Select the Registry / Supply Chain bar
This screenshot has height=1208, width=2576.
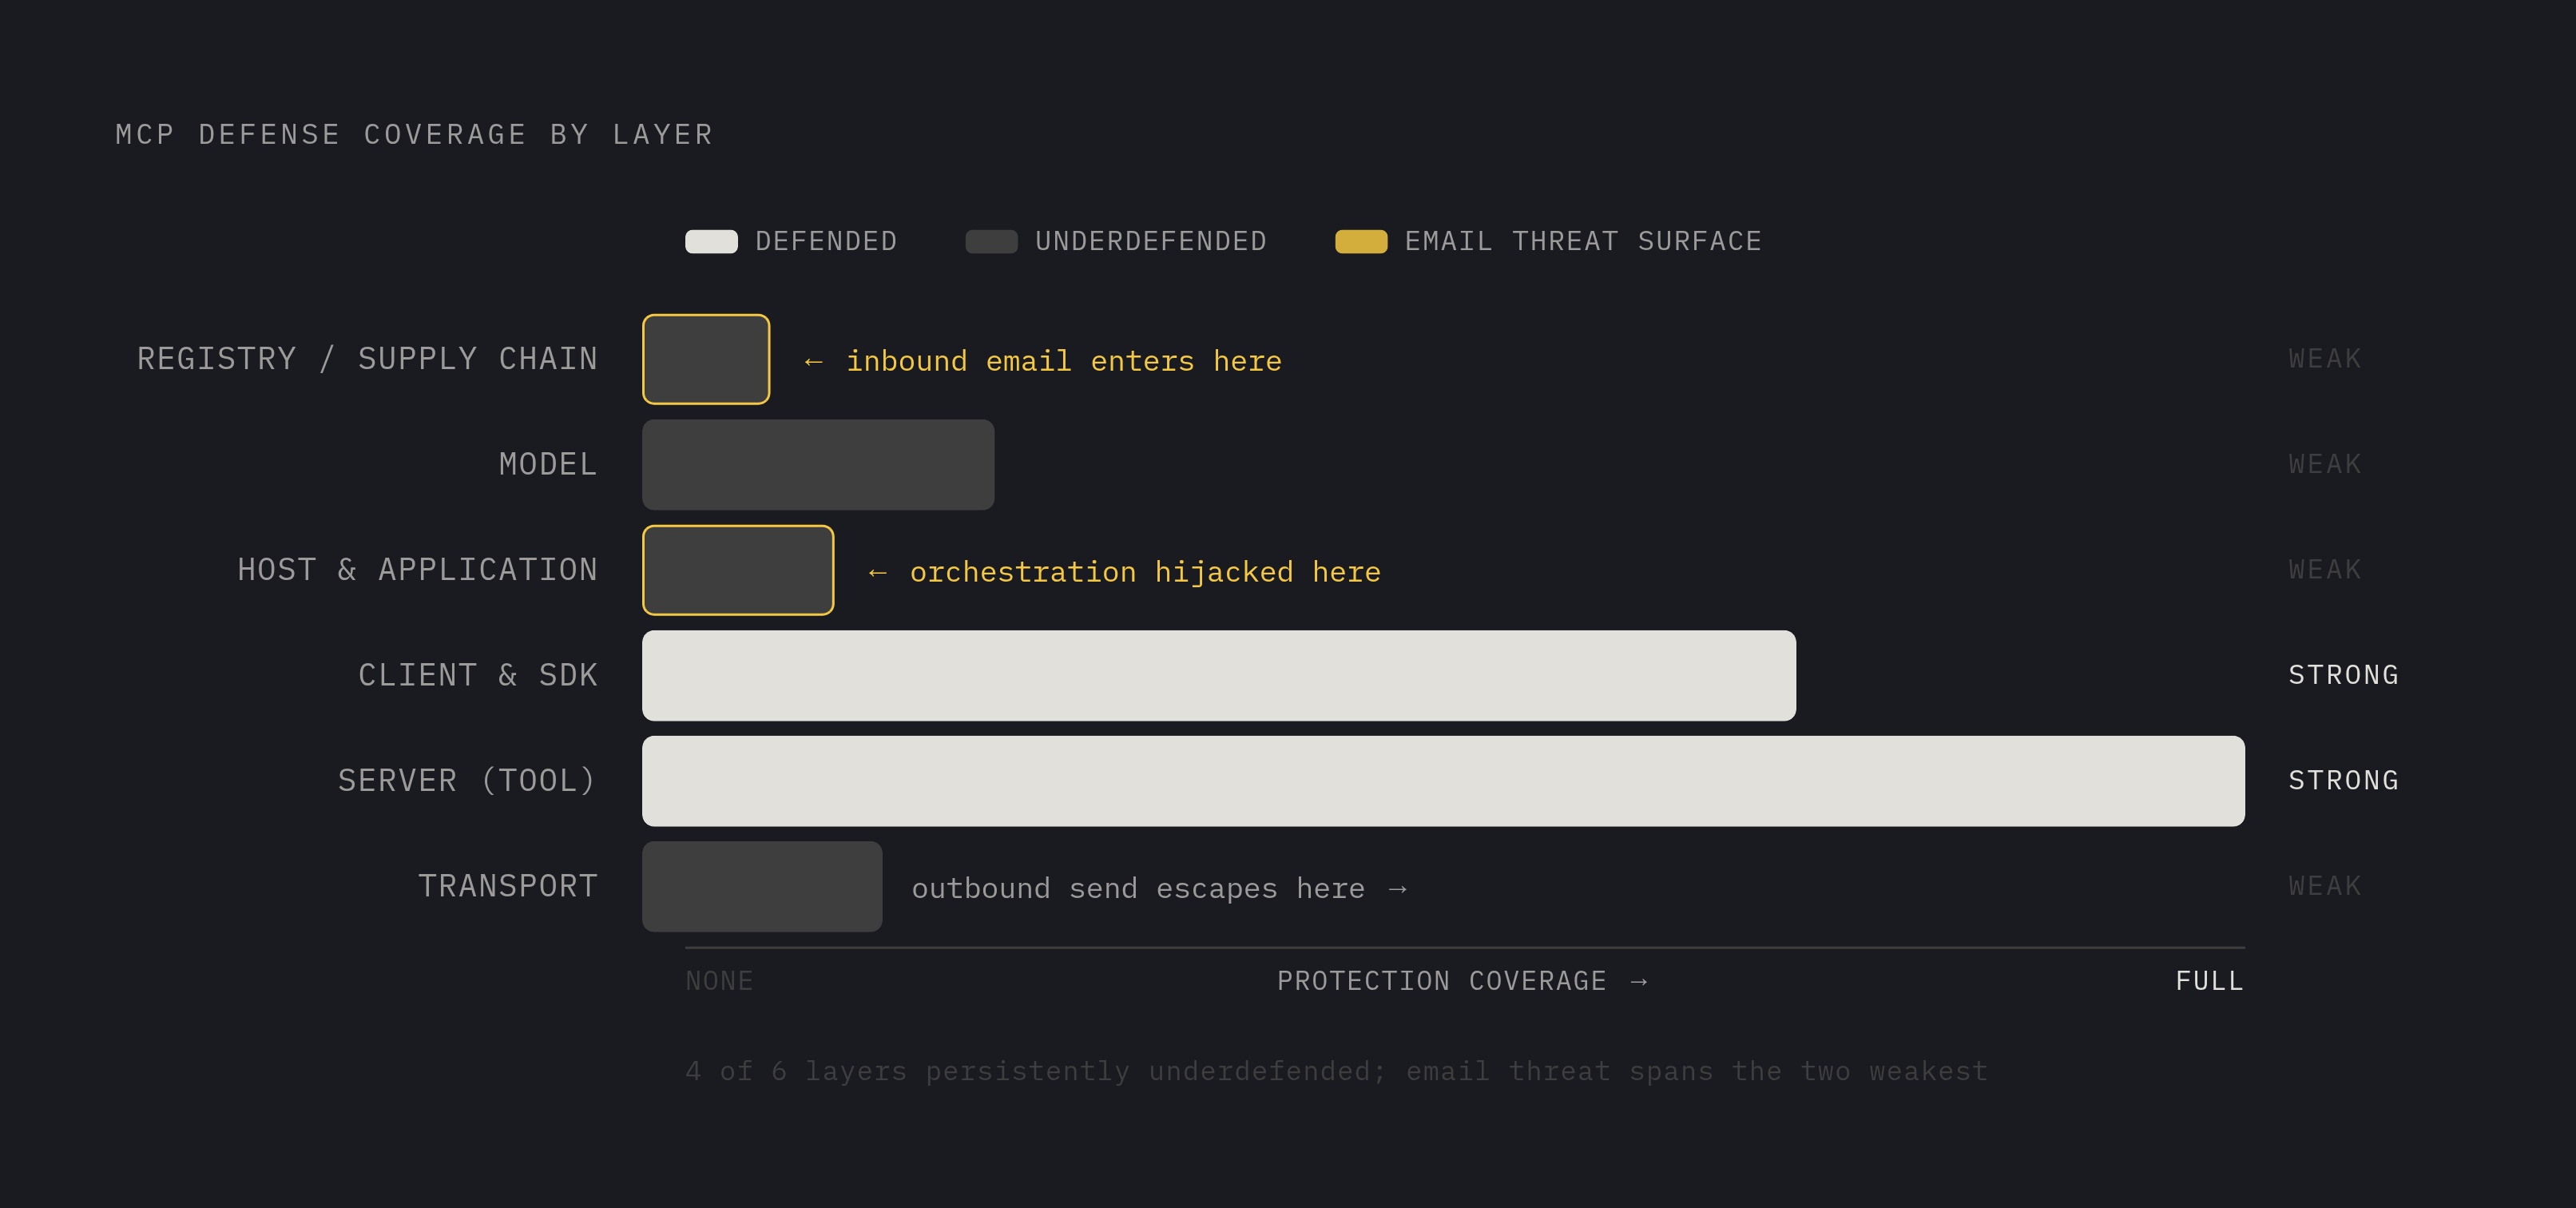(x=706, y=359)
